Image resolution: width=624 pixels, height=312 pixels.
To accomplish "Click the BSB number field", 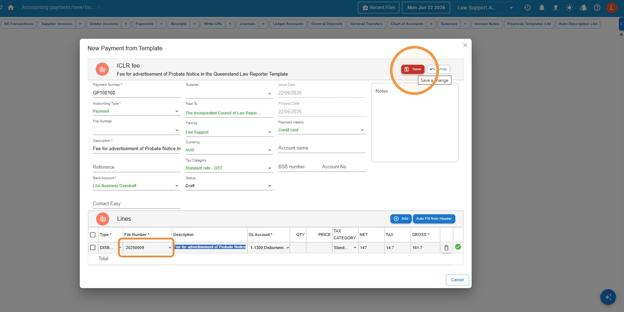I will pos(299,167).
